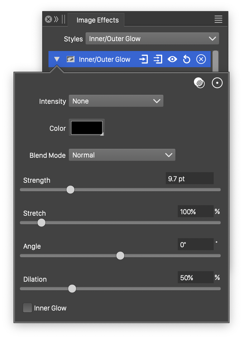The image size is (243, 339).
Task: Click the circle with center dot icon
Action: [217, 83]
